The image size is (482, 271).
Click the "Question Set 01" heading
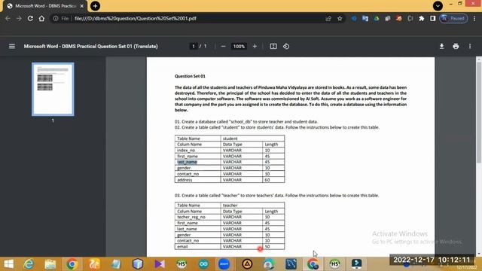click(x=190, y=76)
